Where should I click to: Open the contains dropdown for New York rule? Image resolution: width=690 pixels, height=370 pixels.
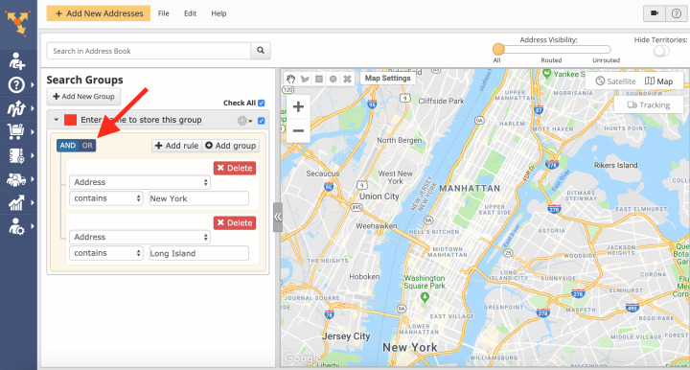pos(106,198)
